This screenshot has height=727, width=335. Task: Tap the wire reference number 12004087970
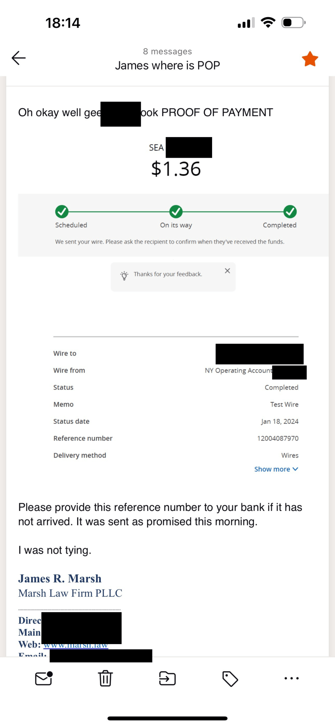278,438
